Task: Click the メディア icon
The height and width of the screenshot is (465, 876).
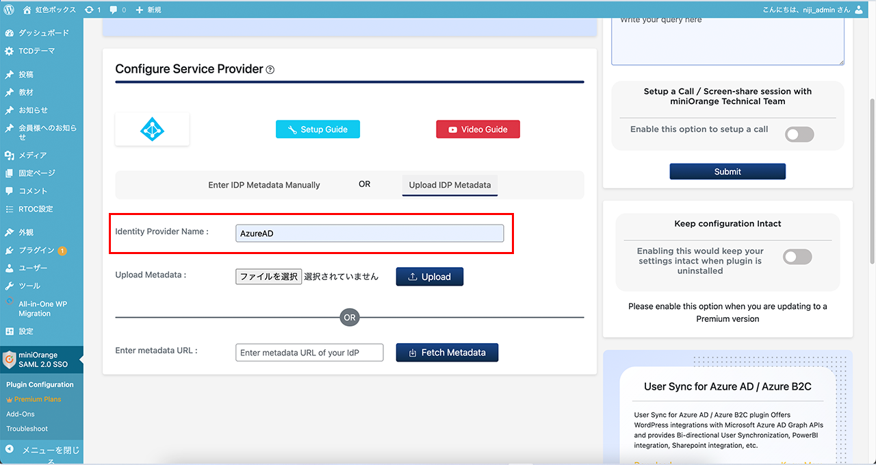Action: pos(9,155)
